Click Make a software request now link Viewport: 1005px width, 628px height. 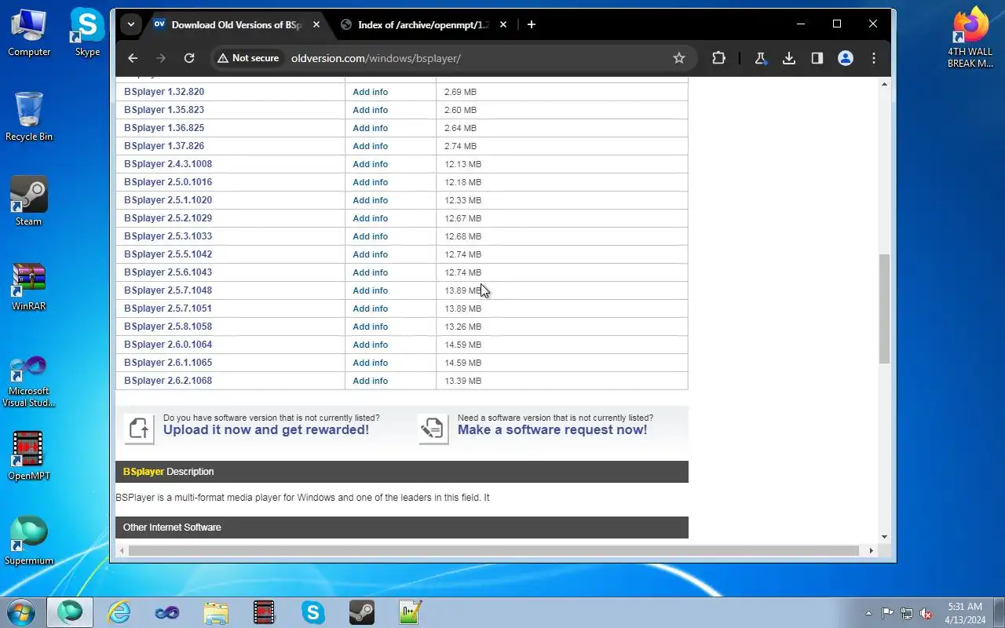click(553, 429)
